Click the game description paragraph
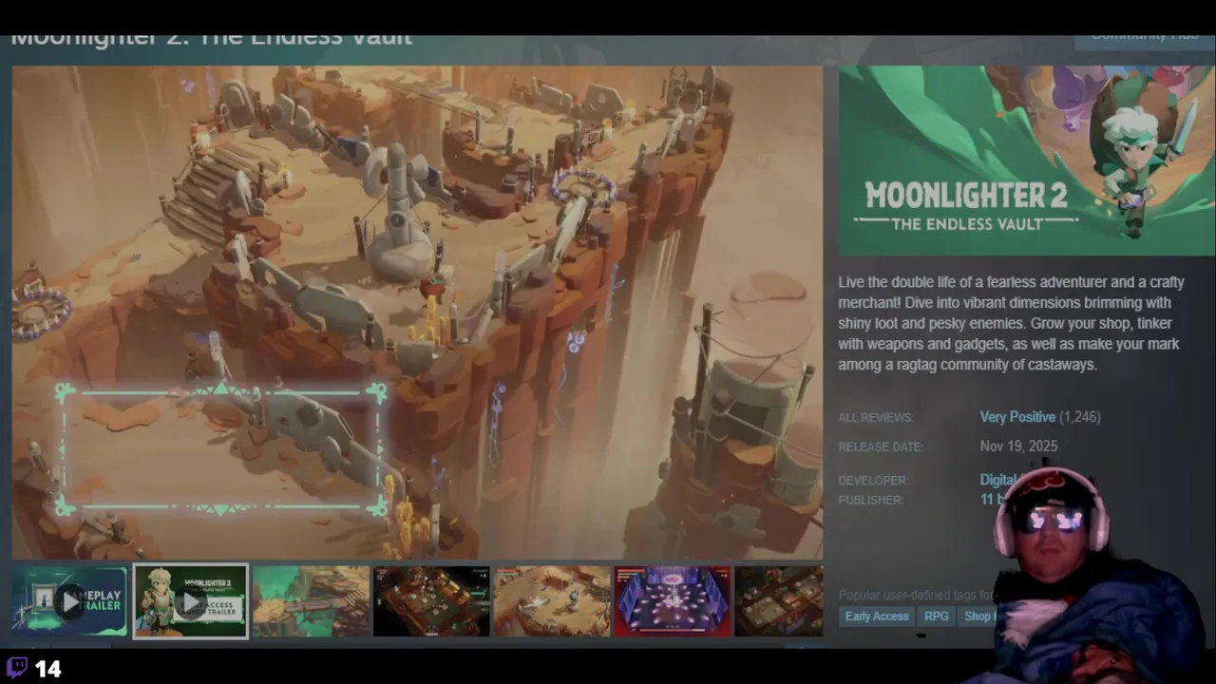1216x684 pixels. click(x=1011, y=323)
